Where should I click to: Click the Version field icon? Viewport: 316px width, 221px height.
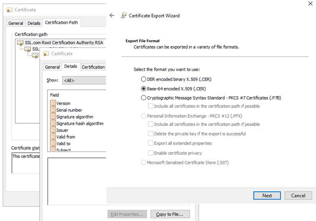pos(53,103)
